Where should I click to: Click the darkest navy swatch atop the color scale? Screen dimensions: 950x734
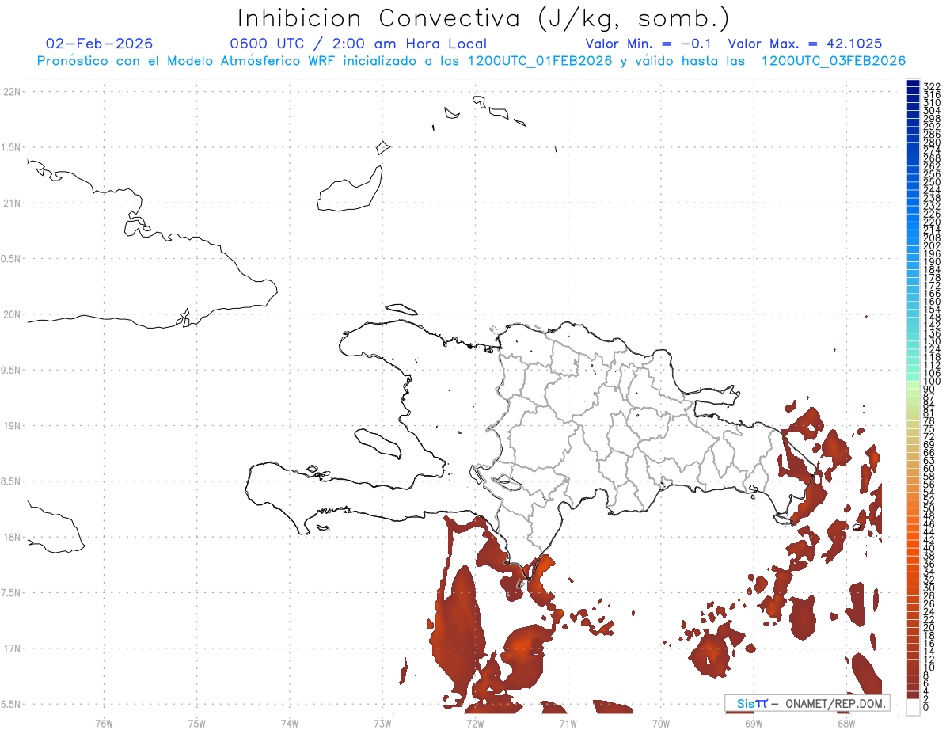click(x=913, y=84)
